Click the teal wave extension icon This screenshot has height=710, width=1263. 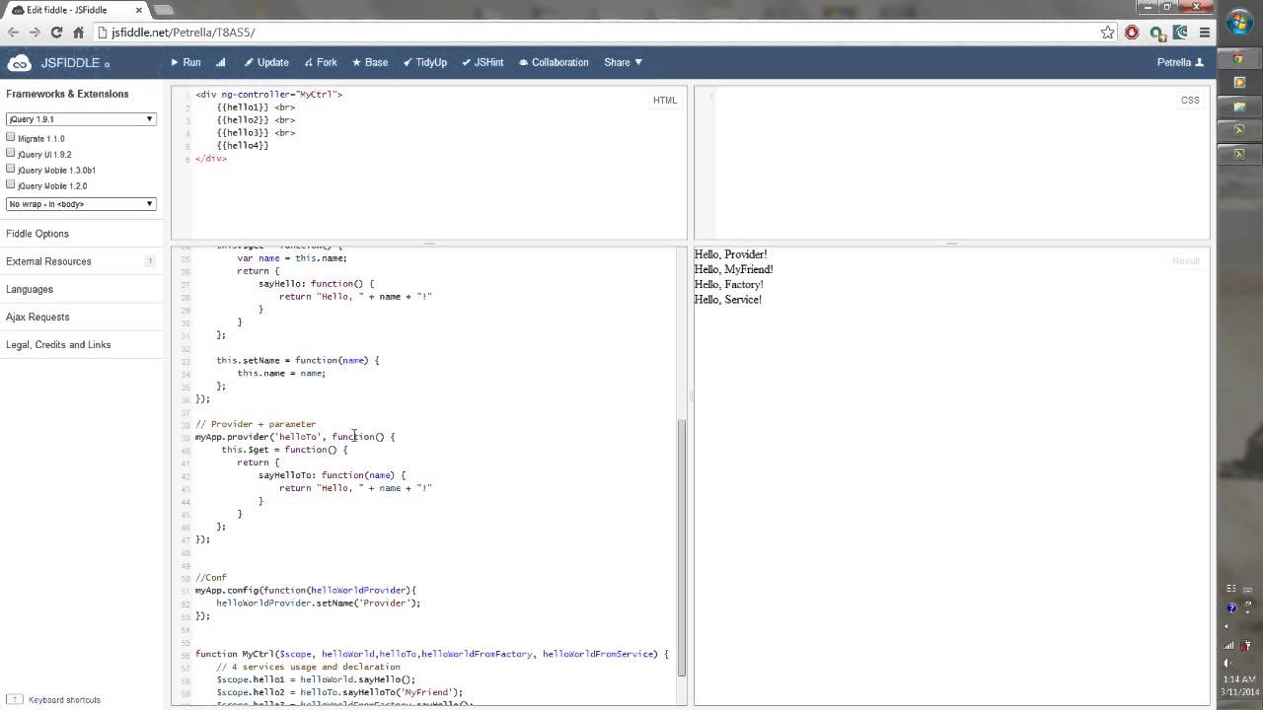pos(1180,33)
